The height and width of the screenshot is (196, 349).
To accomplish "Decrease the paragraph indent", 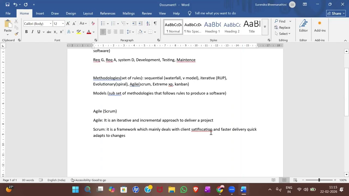I will pos(134,24).
